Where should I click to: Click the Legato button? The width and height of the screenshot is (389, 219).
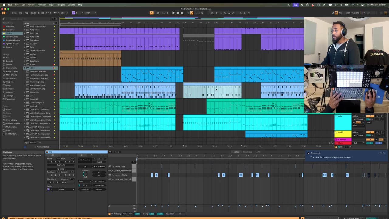pos(99,189)
